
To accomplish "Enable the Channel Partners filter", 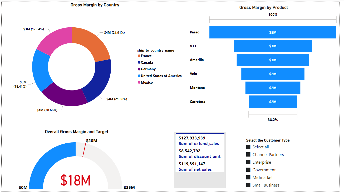I will click(x=248, y=154).
